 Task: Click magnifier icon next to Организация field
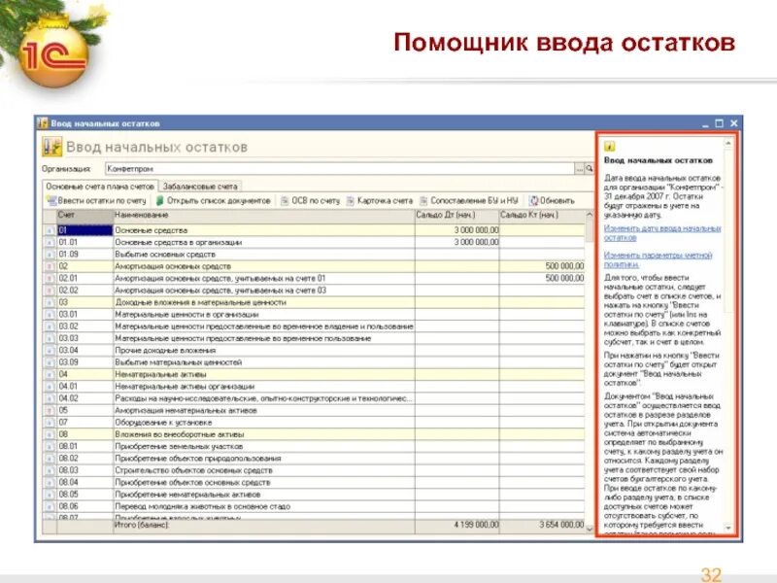[590, 168]
